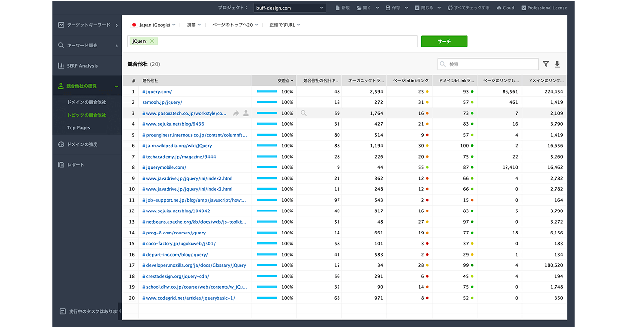The height and width of the screenshot is (328, 627).
Task: Click the user icon in row 3
Action: (246, 113)
